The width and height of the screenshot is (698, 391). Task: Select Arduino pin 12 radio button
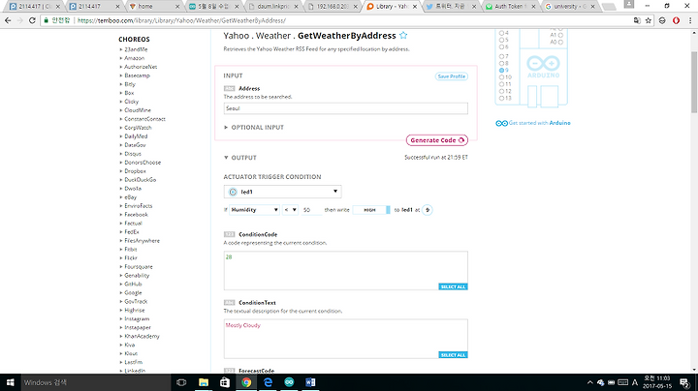pyautogui.click(x=502, y=91)
